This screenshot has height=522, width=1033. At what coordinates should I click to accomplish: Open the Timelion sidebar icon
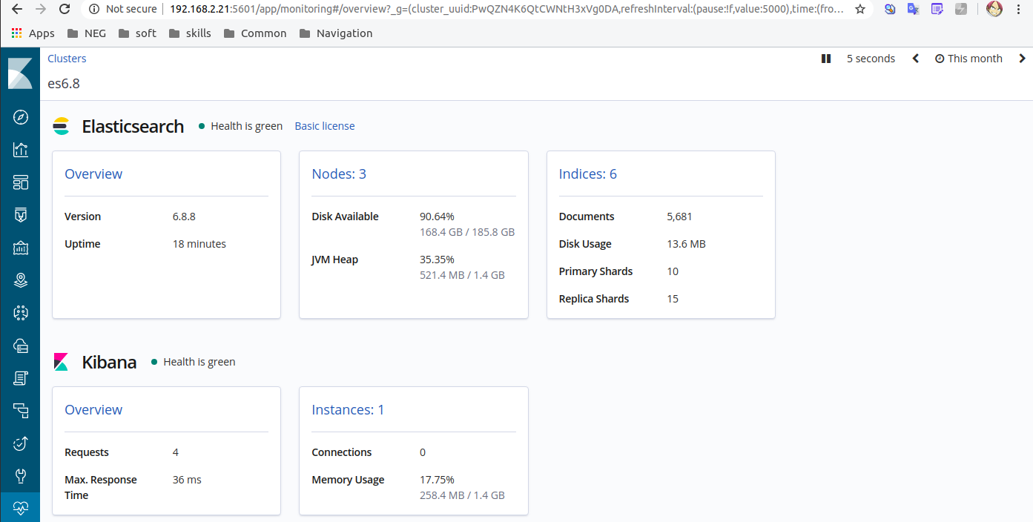point(21,215)
